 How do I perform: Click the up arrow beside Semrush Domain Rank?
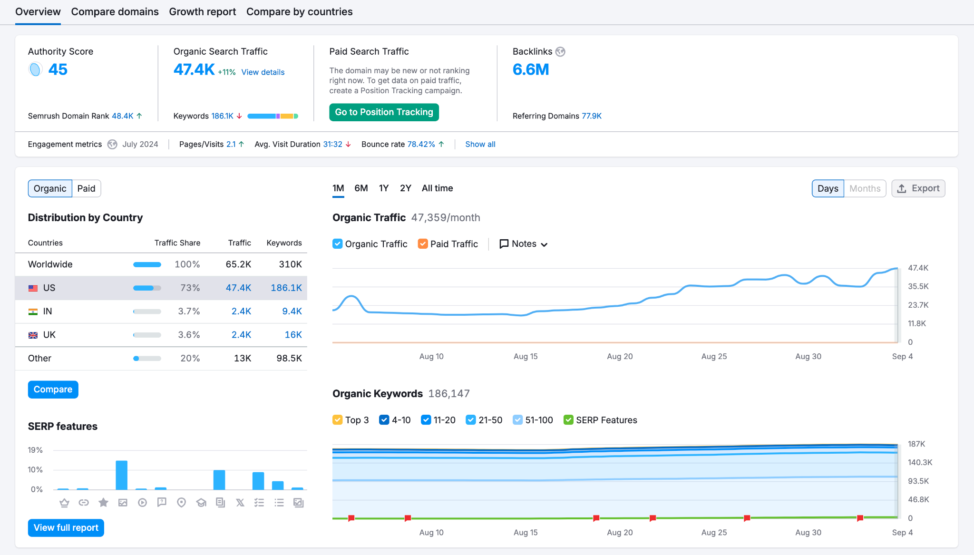click(x=139, y=116)
